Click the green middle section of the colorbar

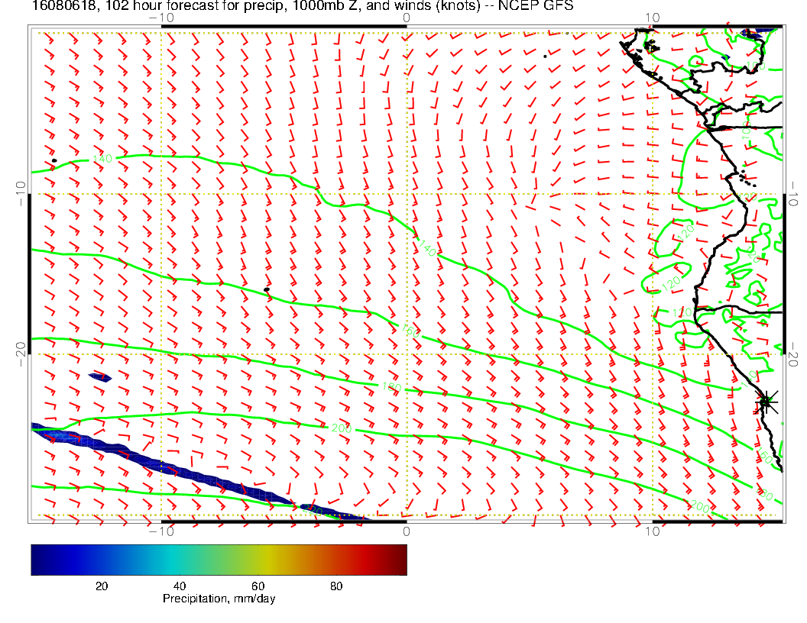pyautogui.click(x=229, y=559)
